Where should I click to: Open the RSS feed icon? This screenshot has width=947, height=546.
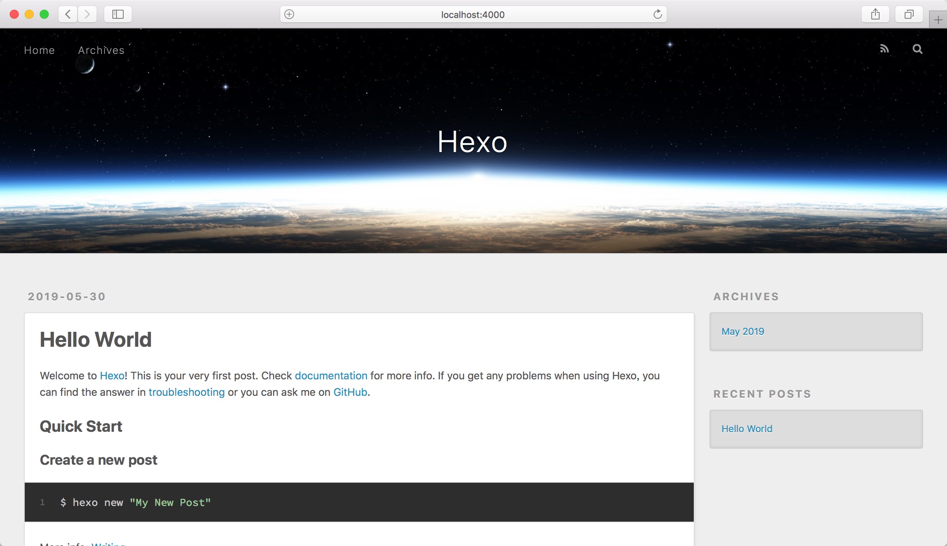884,49
